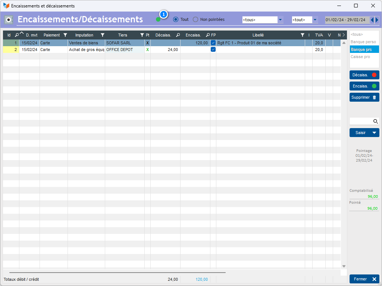Click the Supprimer button
The image size is (382, 286).
pos(364,97)
